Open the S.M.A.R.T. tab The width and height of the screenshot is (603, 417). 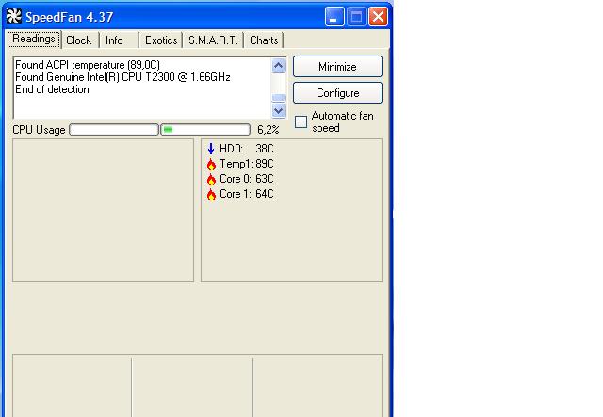click(x=213, y=40)
